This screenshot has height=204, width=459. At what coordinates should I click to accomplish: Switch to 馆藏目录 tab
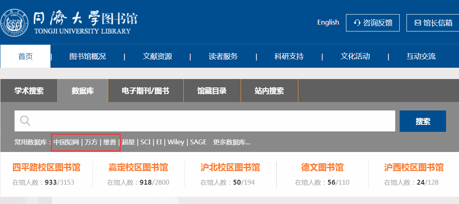click(212, 91)
